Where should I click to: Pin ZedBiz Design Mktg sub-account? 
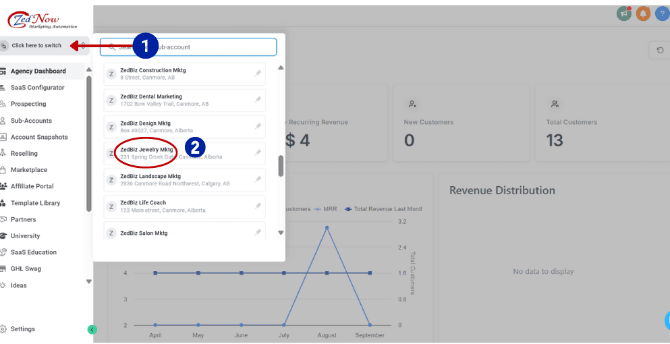[x=258, y=127]
